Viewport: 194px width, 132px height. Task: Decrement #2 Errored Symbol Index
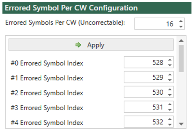click(x=170, y=95)
